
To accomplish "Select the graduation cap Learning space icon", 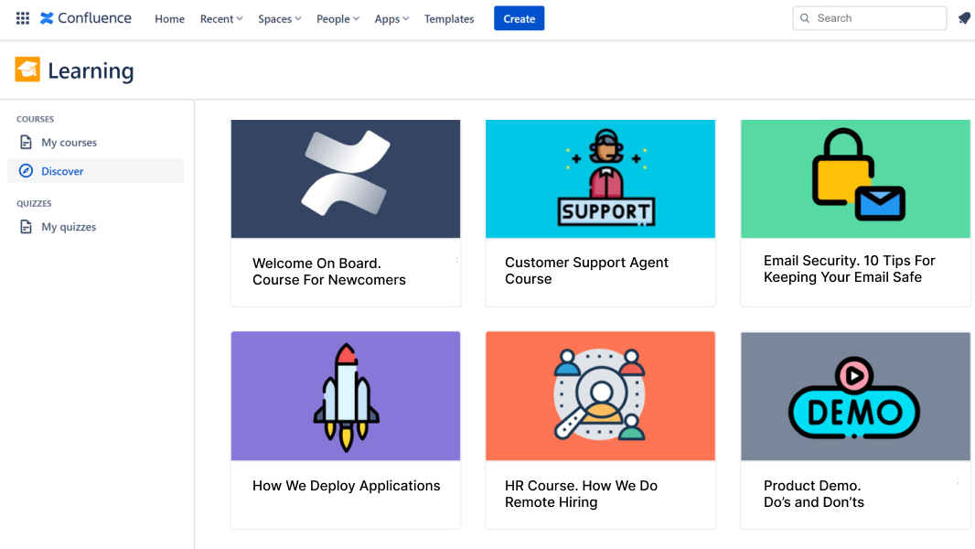I will 27,69.
